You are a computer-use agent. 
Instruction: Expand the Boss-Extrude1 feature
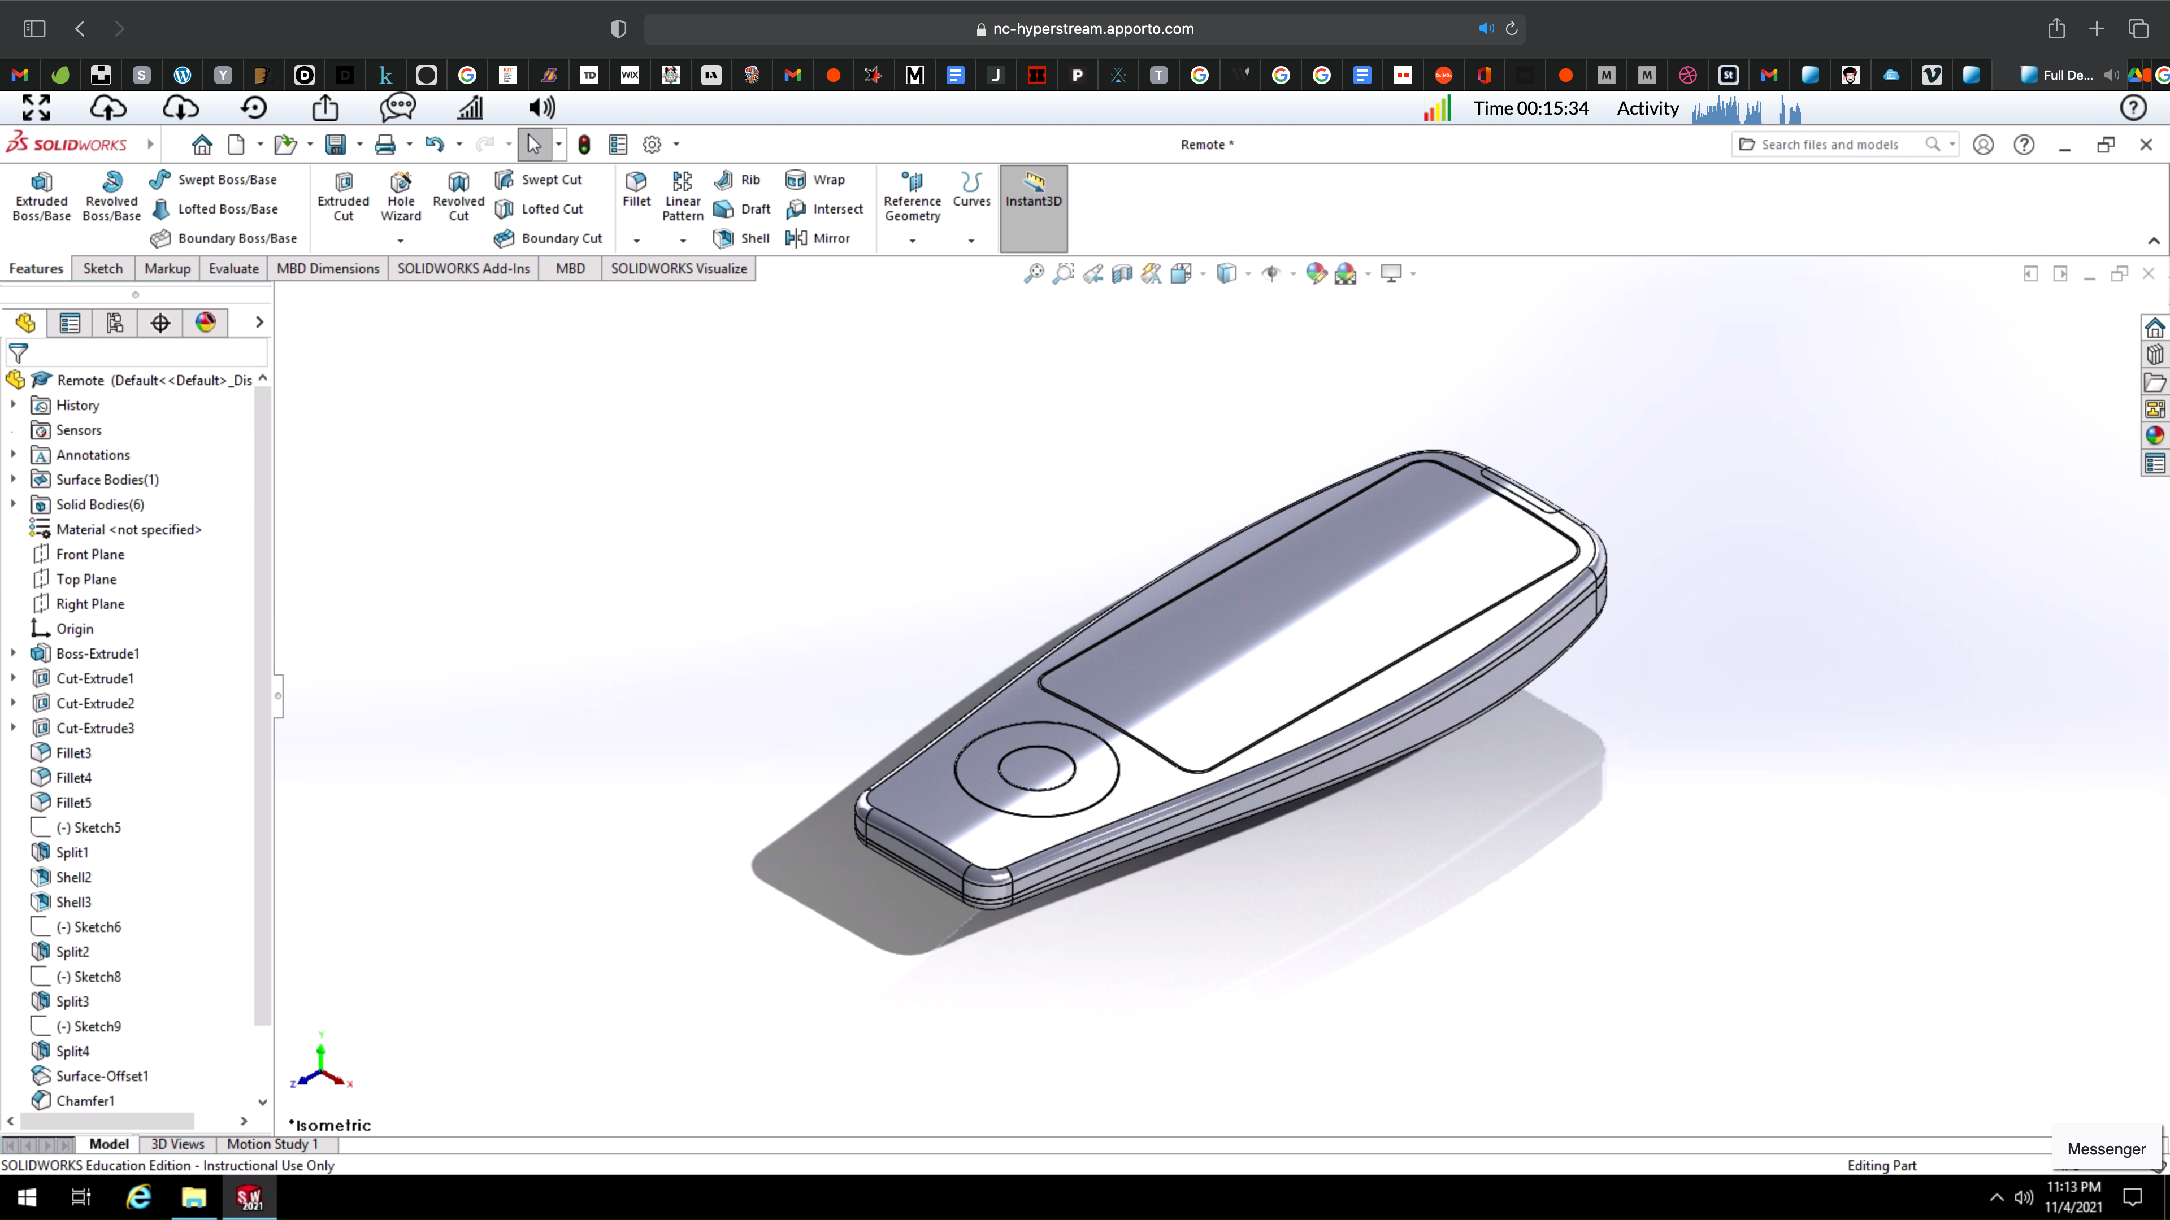[x=14, y=653]
